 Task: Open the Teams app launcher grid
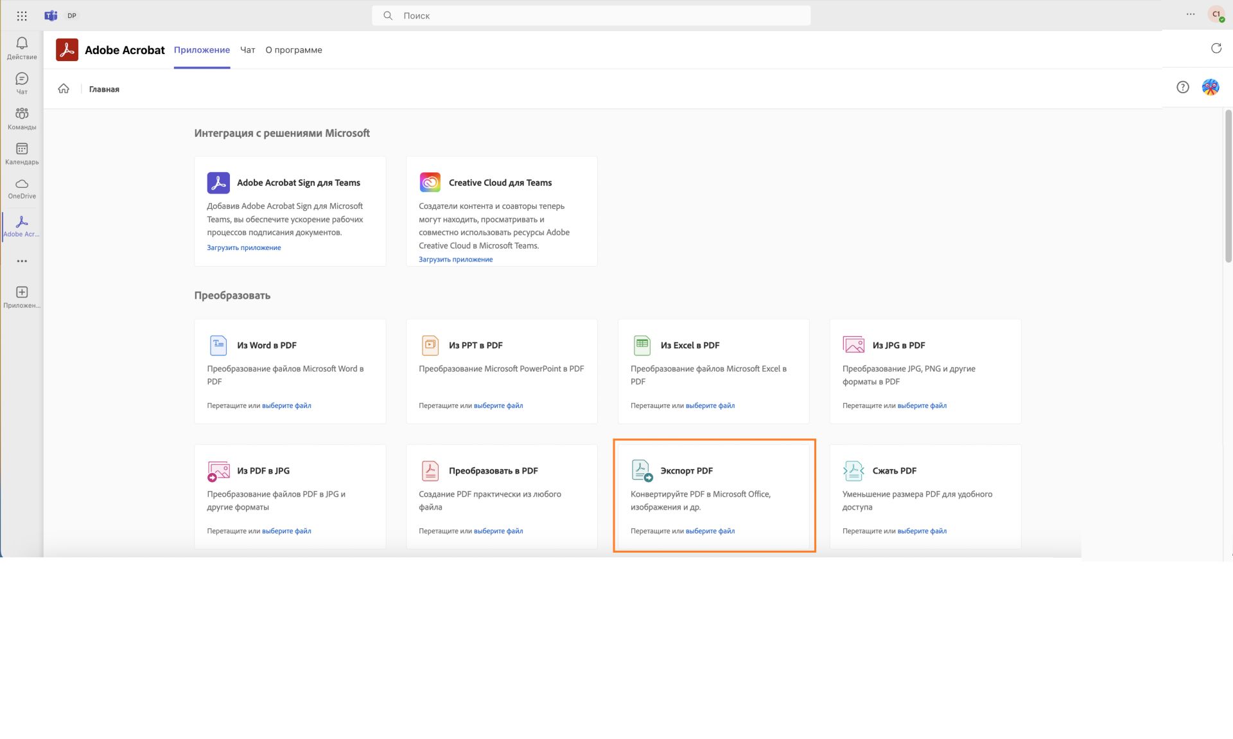pyautogui.click(x=22, y=15)
